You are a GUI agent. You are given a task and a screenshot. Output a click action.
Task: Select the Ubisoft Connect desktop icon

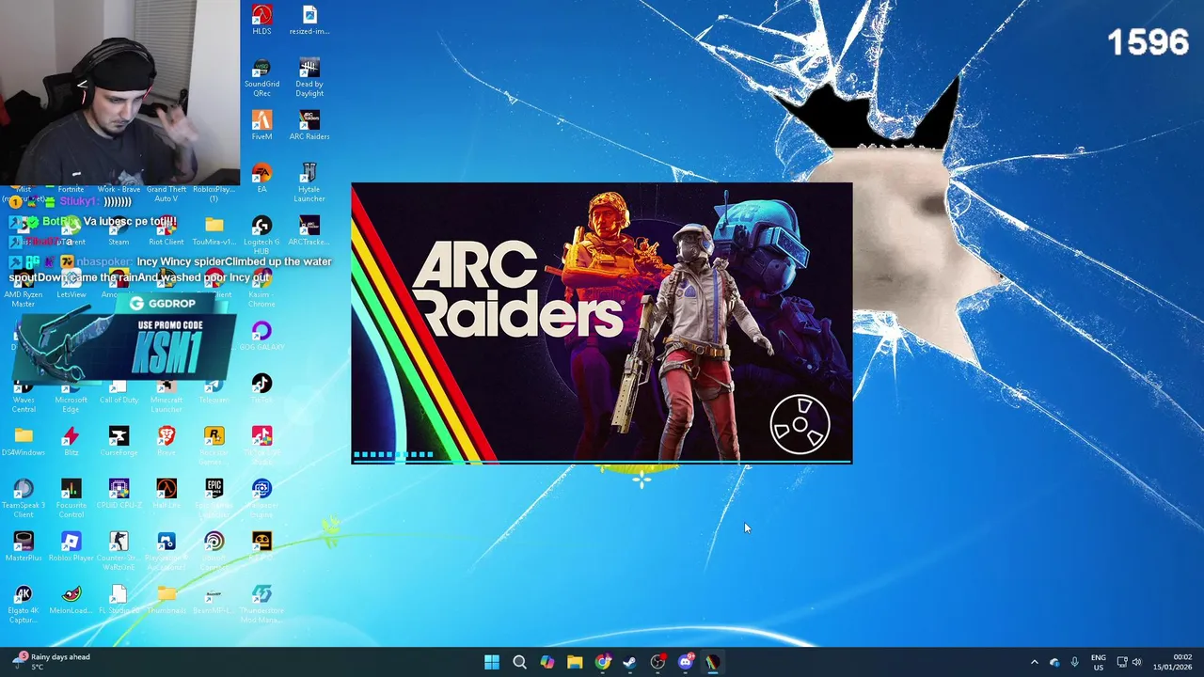214,551
